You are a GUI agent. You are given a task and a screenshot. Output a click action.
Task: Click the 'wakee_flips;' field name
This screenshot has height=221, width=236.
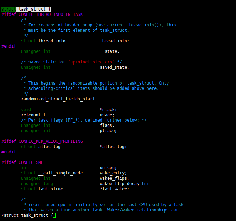[115, 178]
